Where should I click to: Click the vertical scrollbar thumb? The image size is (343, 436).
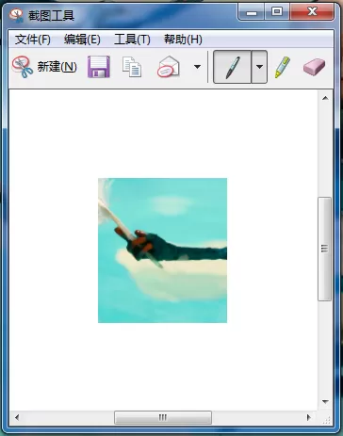pos(325,249)
